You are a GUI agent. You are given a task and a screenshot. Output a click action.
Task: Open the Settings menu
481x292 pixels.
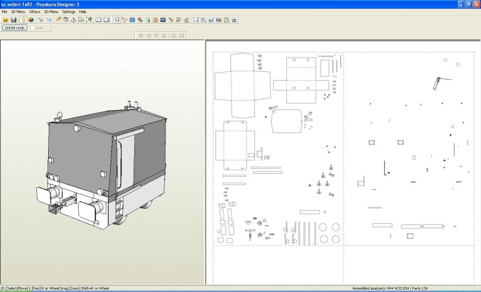click(x=69, y=12)
